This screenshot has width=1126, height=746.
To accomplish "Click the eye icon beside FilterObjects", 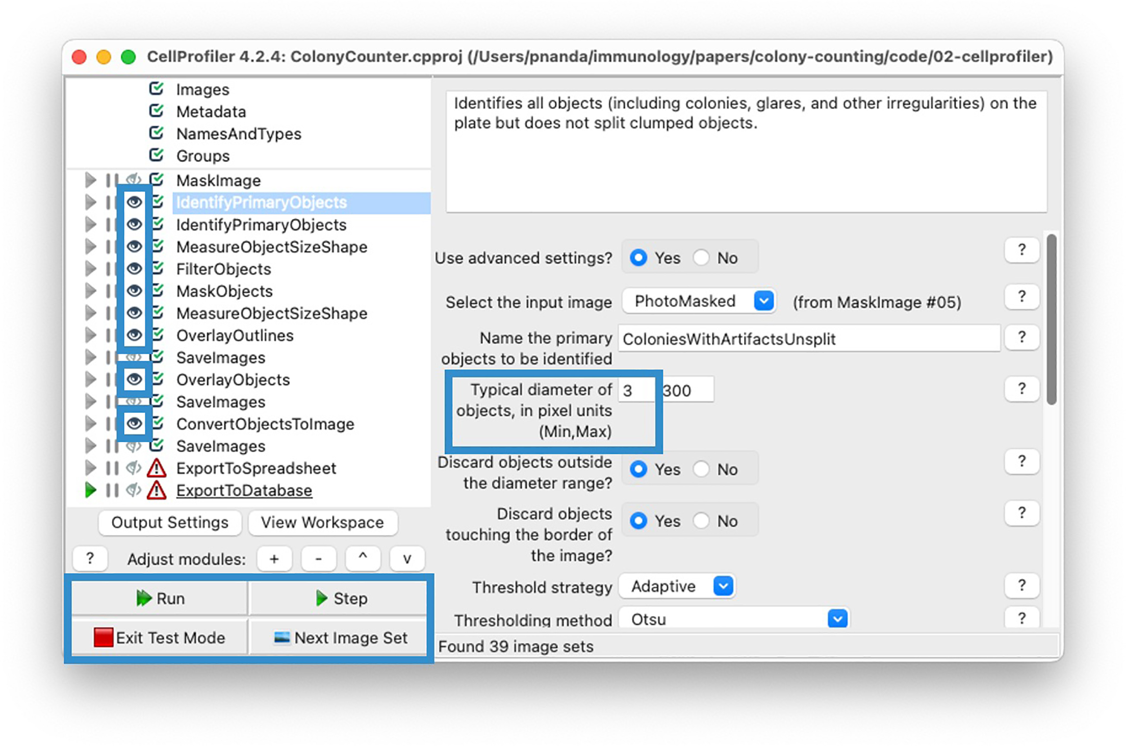I will click(134, 268).
